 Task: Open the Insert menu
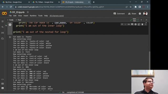pos(26,16)
